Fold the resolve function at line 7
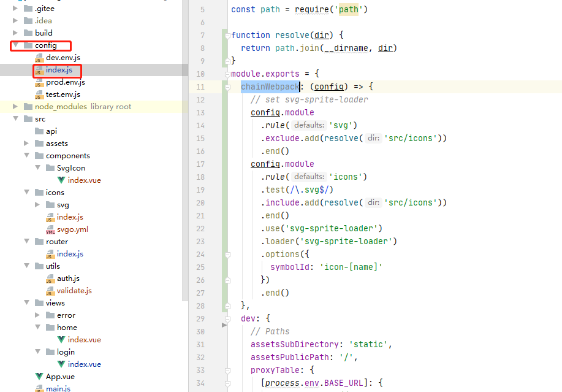Viewport: 562px width, 392px height. click(227, 36)
